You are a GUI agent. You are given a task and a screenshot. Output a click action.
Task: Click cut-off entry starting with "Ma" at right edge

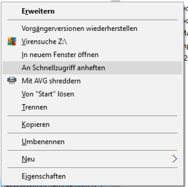186,33
